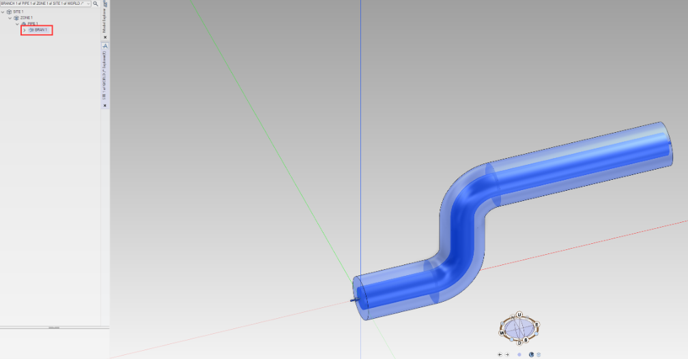Collapse the ZONE 1 tree node
The width and height of the screenshot is (688, 359).
(10, 18)
